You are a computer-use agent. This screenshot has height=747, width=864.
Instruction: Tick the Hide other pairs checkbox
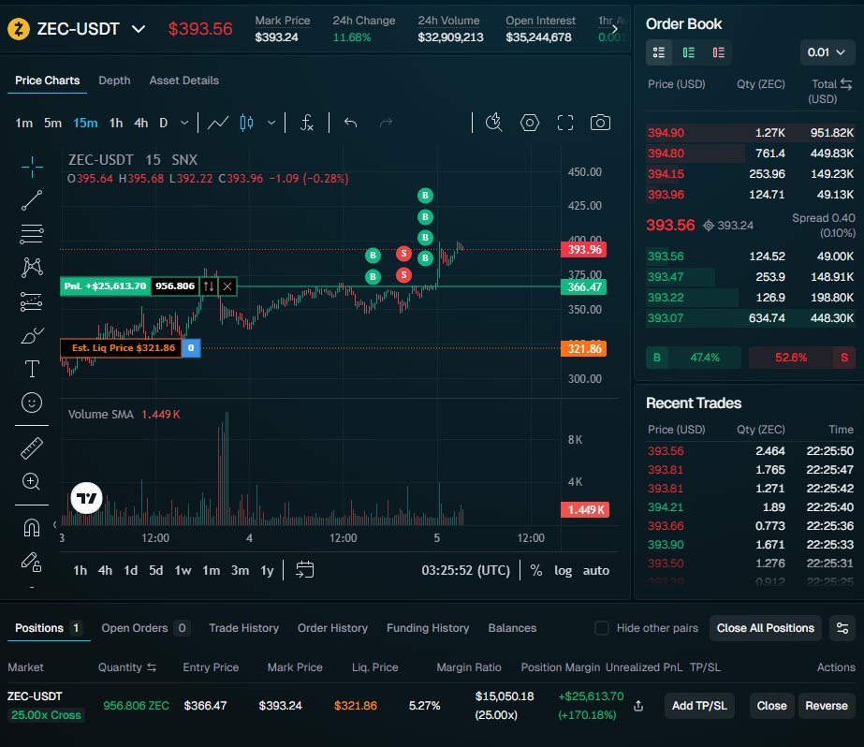click(602, 628)
